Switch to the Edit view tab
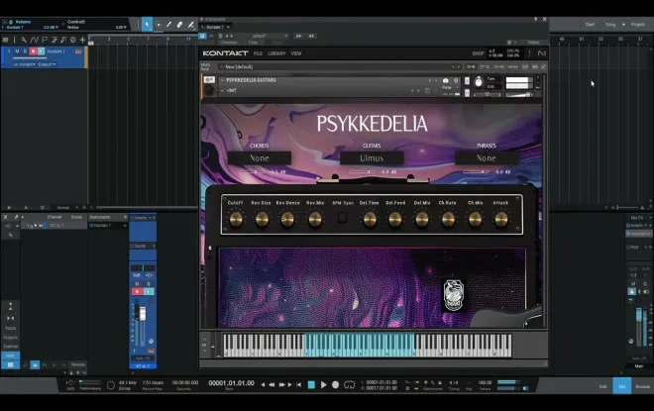Viewport: 654px width, 411px height. point(602,386)
